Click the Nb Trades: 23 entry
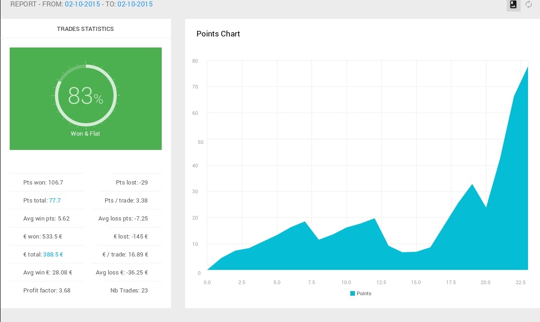This screenshot has height=322, width=540. coord(129,290)
